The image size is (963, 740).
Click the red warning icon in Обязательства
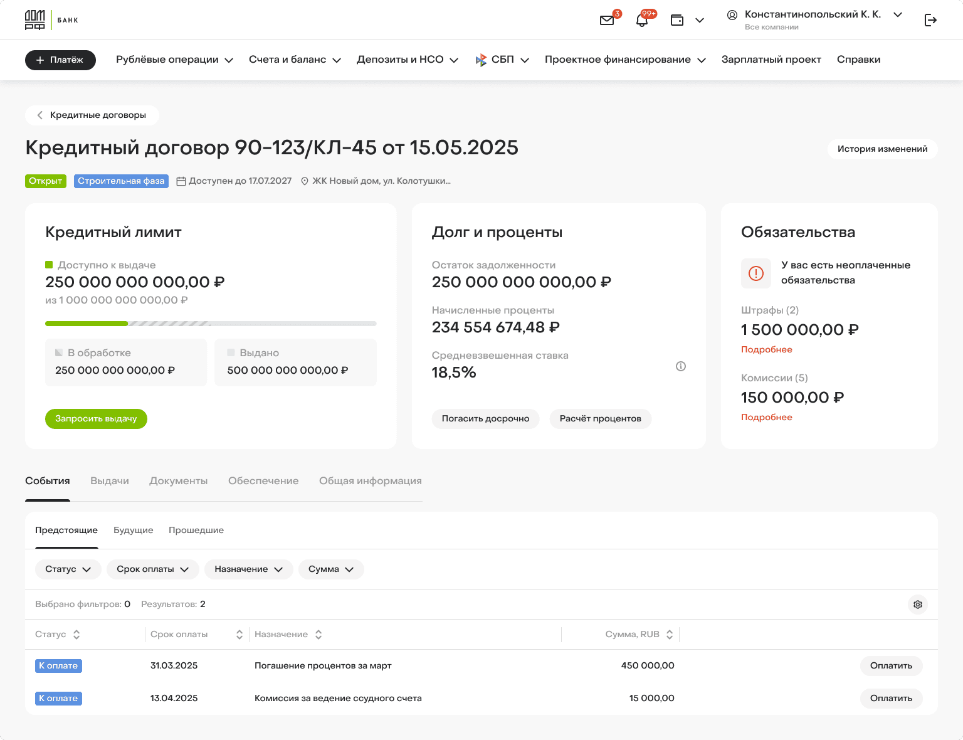pos(756,273)
